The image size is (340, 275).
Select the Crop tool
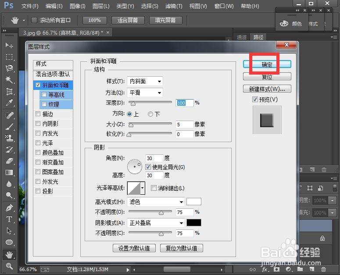9,91
